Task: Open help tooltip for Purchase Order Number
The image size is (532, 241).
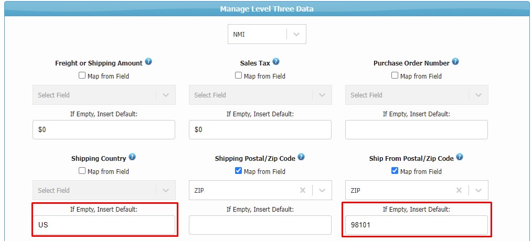Action: coord(455,62)
